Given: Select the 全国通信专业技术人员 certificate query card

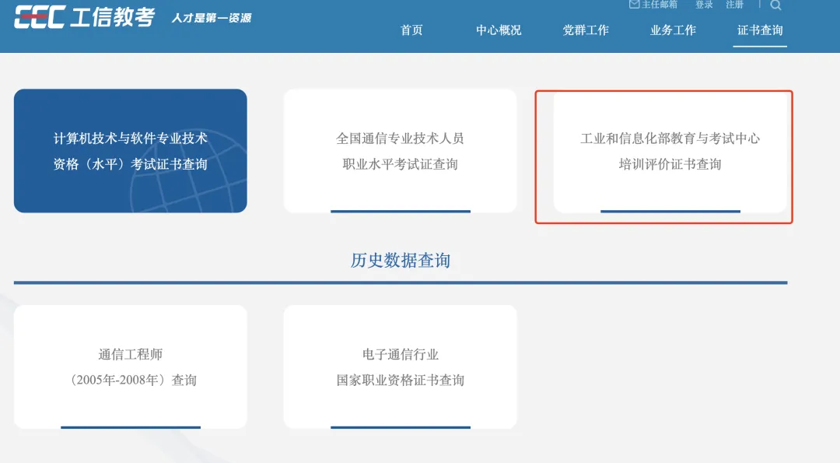Looking at the screenshot, I should tap(401, 150).
